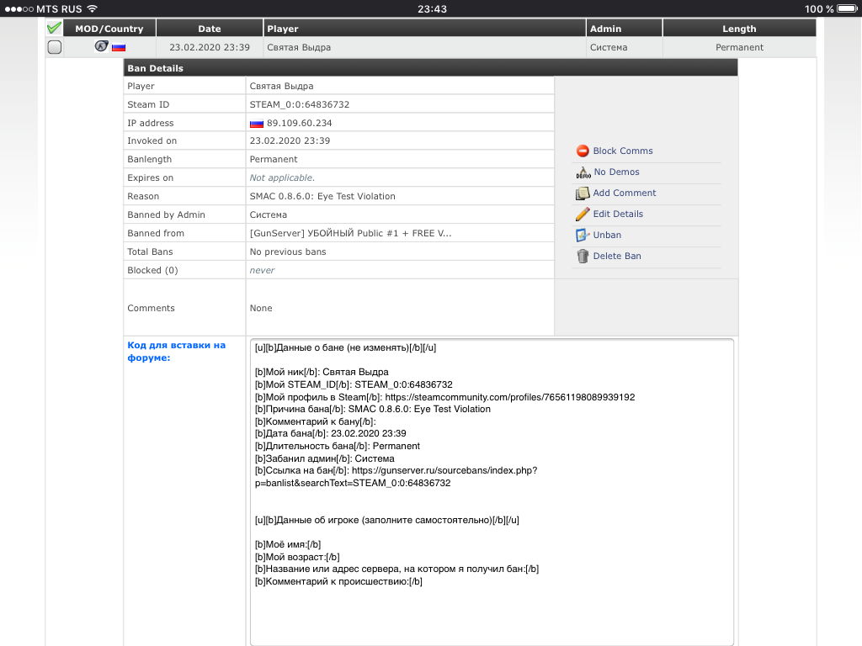Screen dimensions: 862x646
Task: Click the Delete Ban link
Action: (x=616, y=257)
